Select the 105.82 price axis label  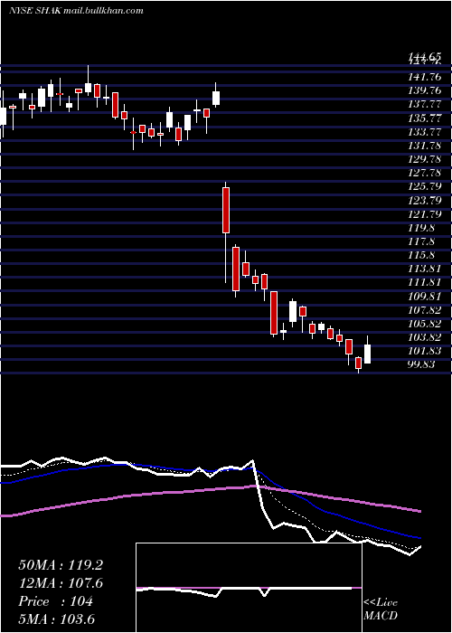424,324
